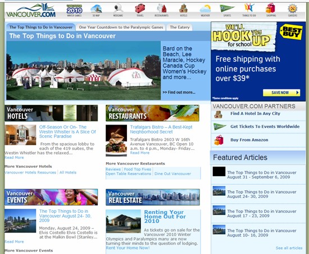Switch to The Eatery tab
Viewport: 309px width, 254px height.
tap(180, 27)
